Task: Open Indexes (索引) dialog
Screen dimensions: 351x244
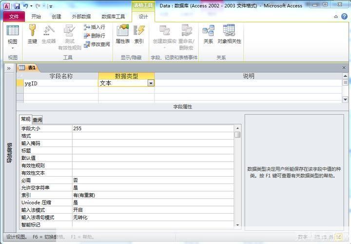Action: tap(139, 34)
